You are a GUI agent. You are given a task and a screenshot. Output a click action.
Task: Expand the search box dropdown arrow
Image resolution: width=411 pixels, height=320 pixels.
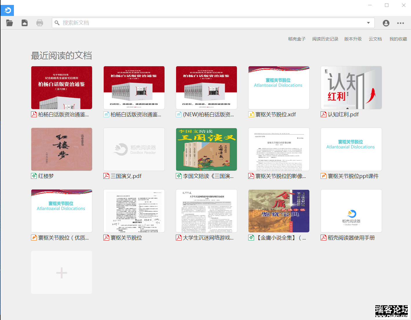[x=368, y=23]
